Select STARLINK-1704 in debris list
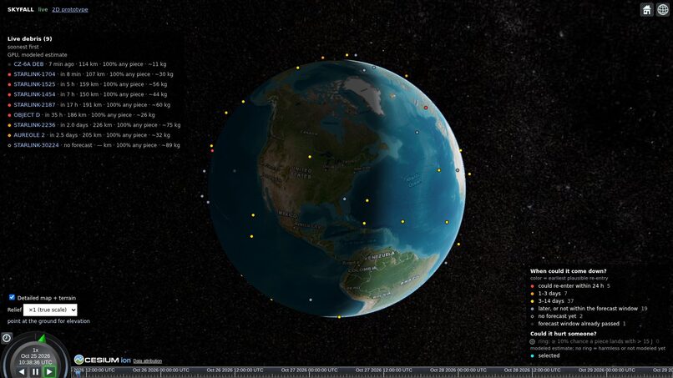Viewport: 673px width, 378px height. [x=34, y=74]
